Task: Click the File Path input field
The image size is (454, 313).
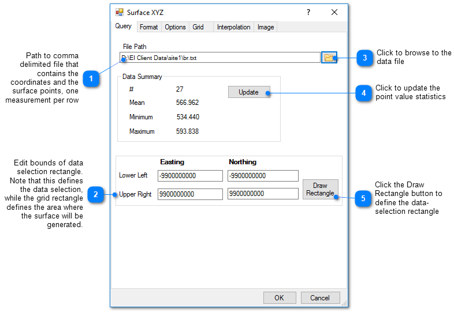Action: click(220, 58)
